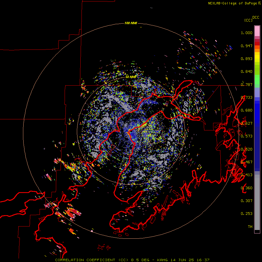Viewport: 262px width, 262px height.
Task: Click the DCC label above the color scale
Action: pos(256,17)
